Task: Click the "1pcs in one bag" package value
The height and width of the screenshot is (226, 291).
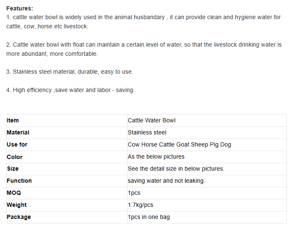Action: 149,217
